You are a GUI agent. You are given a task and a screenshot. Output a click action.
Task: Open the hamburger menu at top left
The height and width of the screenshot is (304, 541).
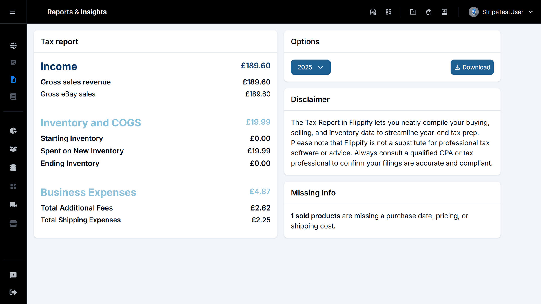coord(12,12)
